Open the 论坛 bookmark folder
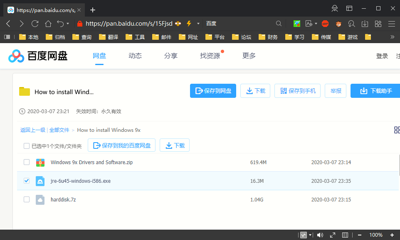 pos(242,37)
